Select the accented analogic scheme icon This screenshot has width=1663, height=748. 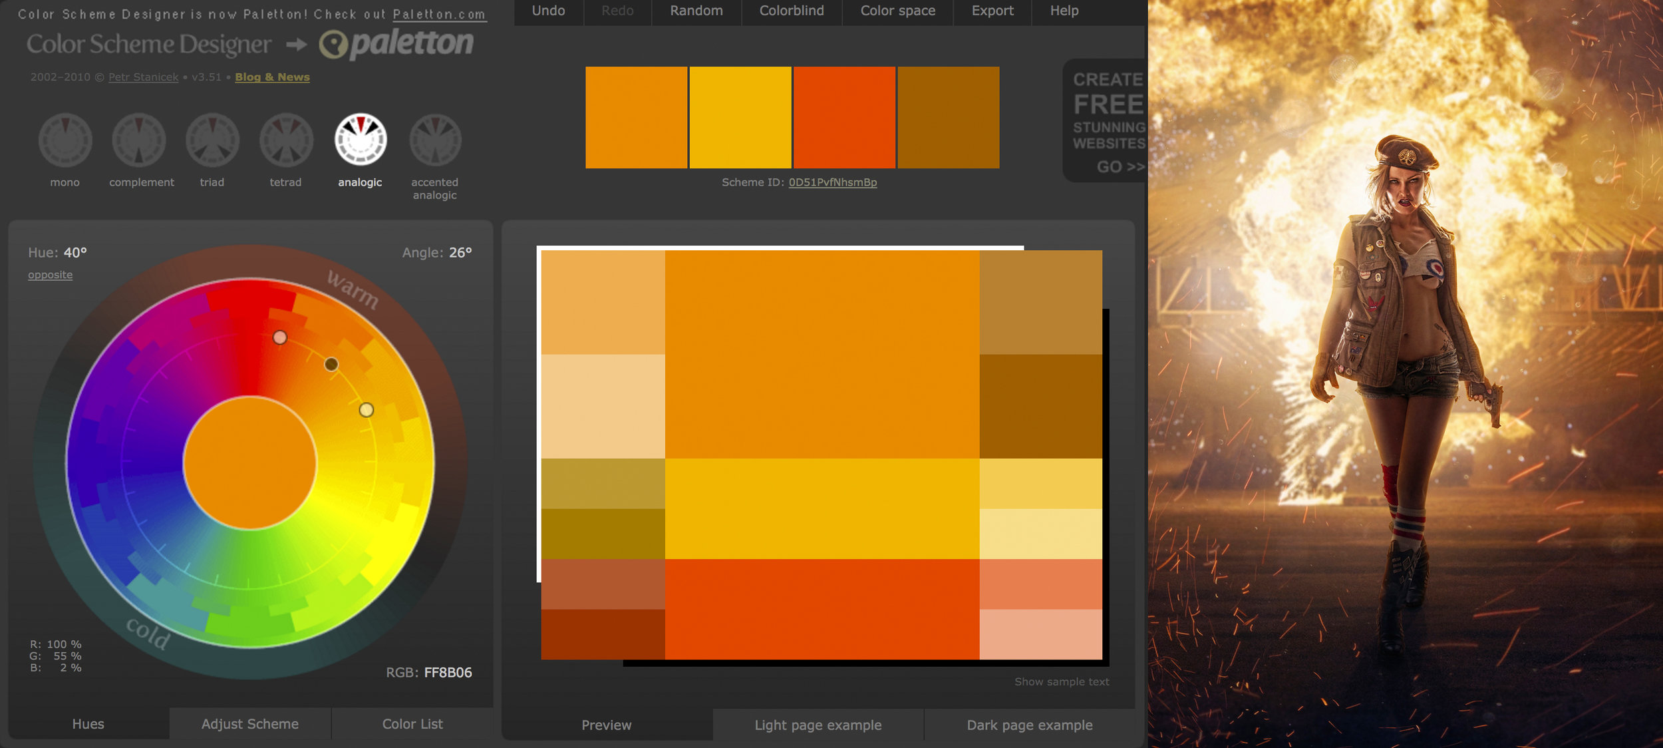pyautogui.click(x=435, y=140)
